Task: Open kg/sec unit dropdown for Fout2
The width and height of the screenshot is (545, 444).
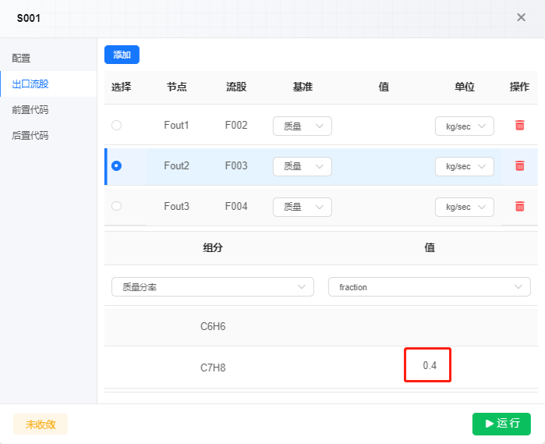Action: (465, 167)
